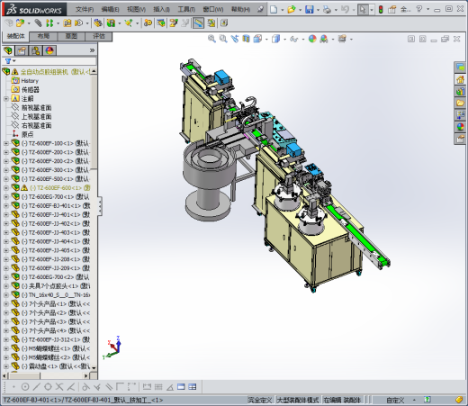The image size is (468, 406).
Task: Switch to the 评估 tab
Action: click(99, 36)
